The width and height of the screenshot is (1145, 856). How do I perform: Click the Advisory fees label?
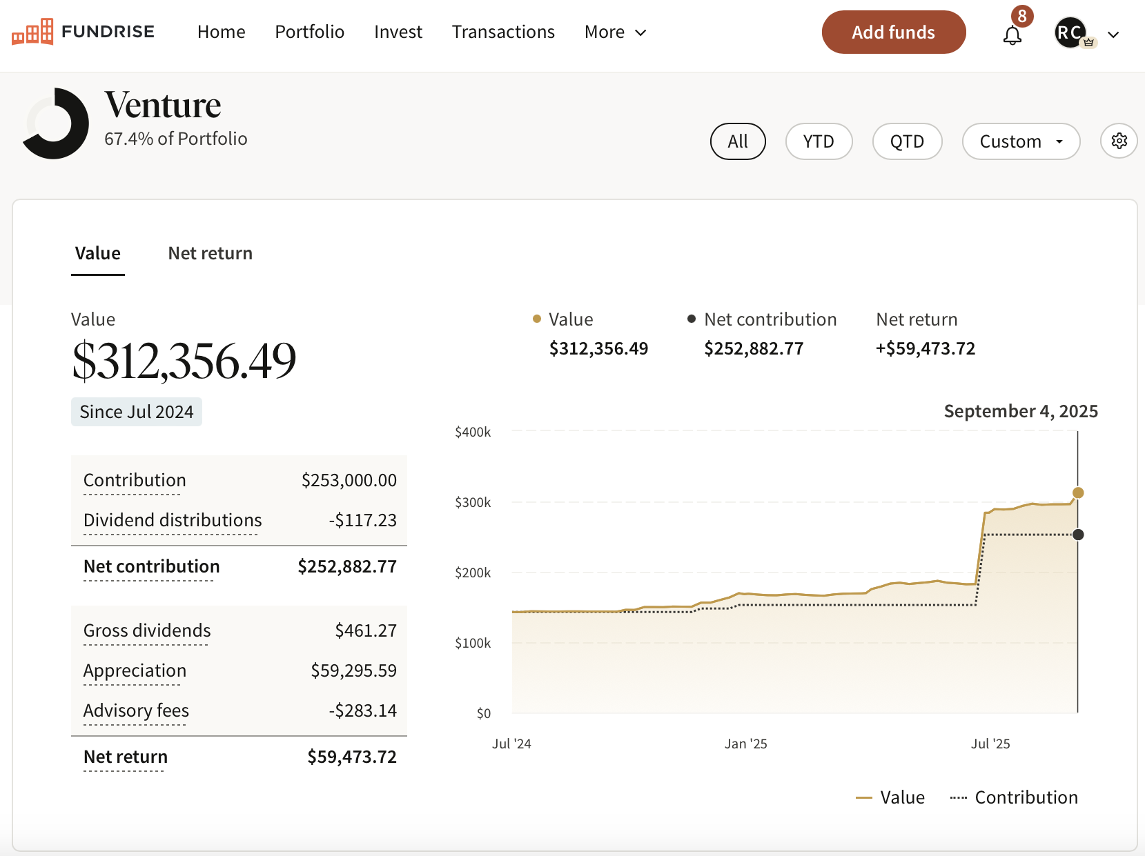click(136, 710)
